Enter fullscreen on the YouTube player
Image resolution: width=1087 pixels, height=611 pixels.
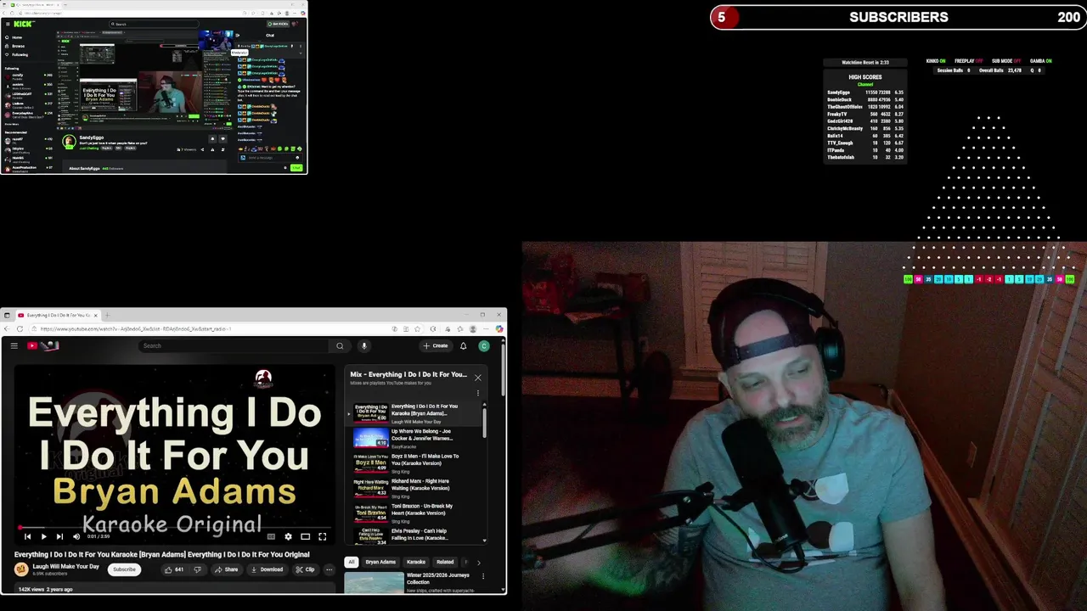322,536
